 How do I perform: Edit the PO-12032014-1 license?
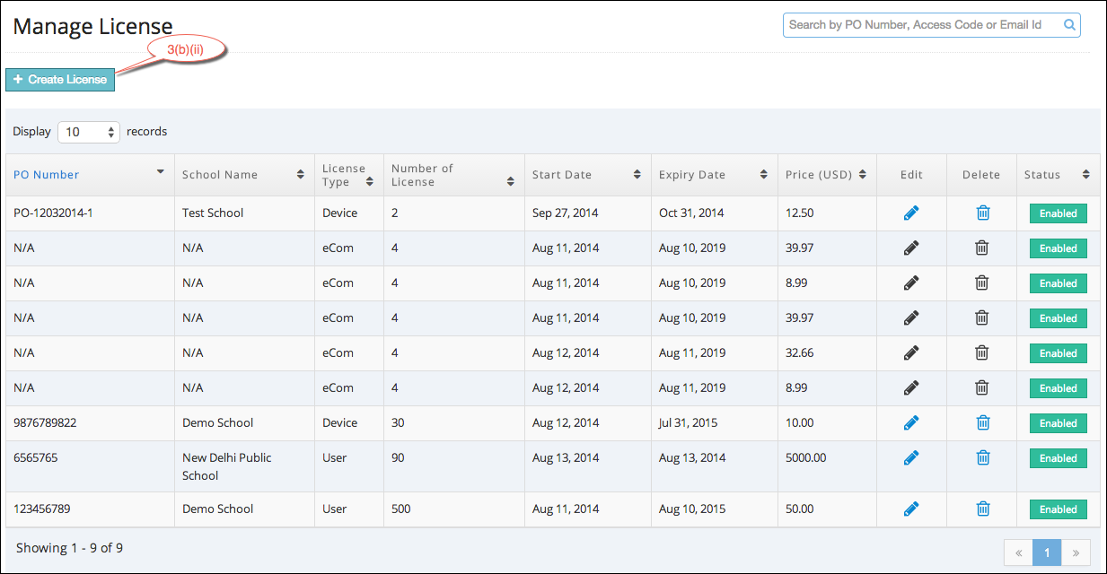[911, 213]
